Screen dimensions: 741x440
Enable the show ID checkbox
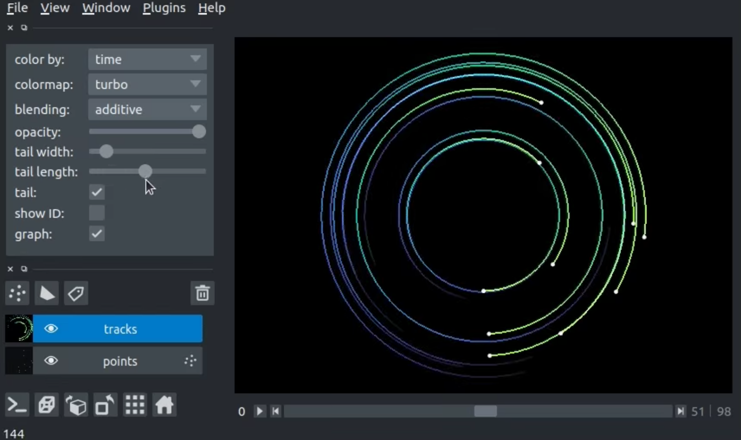(97, 213)
